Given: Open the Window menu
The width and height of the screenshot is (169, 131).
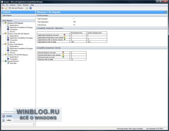Looking at the screenshot, I should click(x=26, y=5).
